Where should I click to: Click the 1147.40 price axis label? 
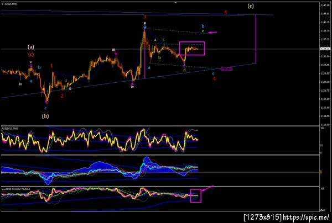[x=324, y=5]
